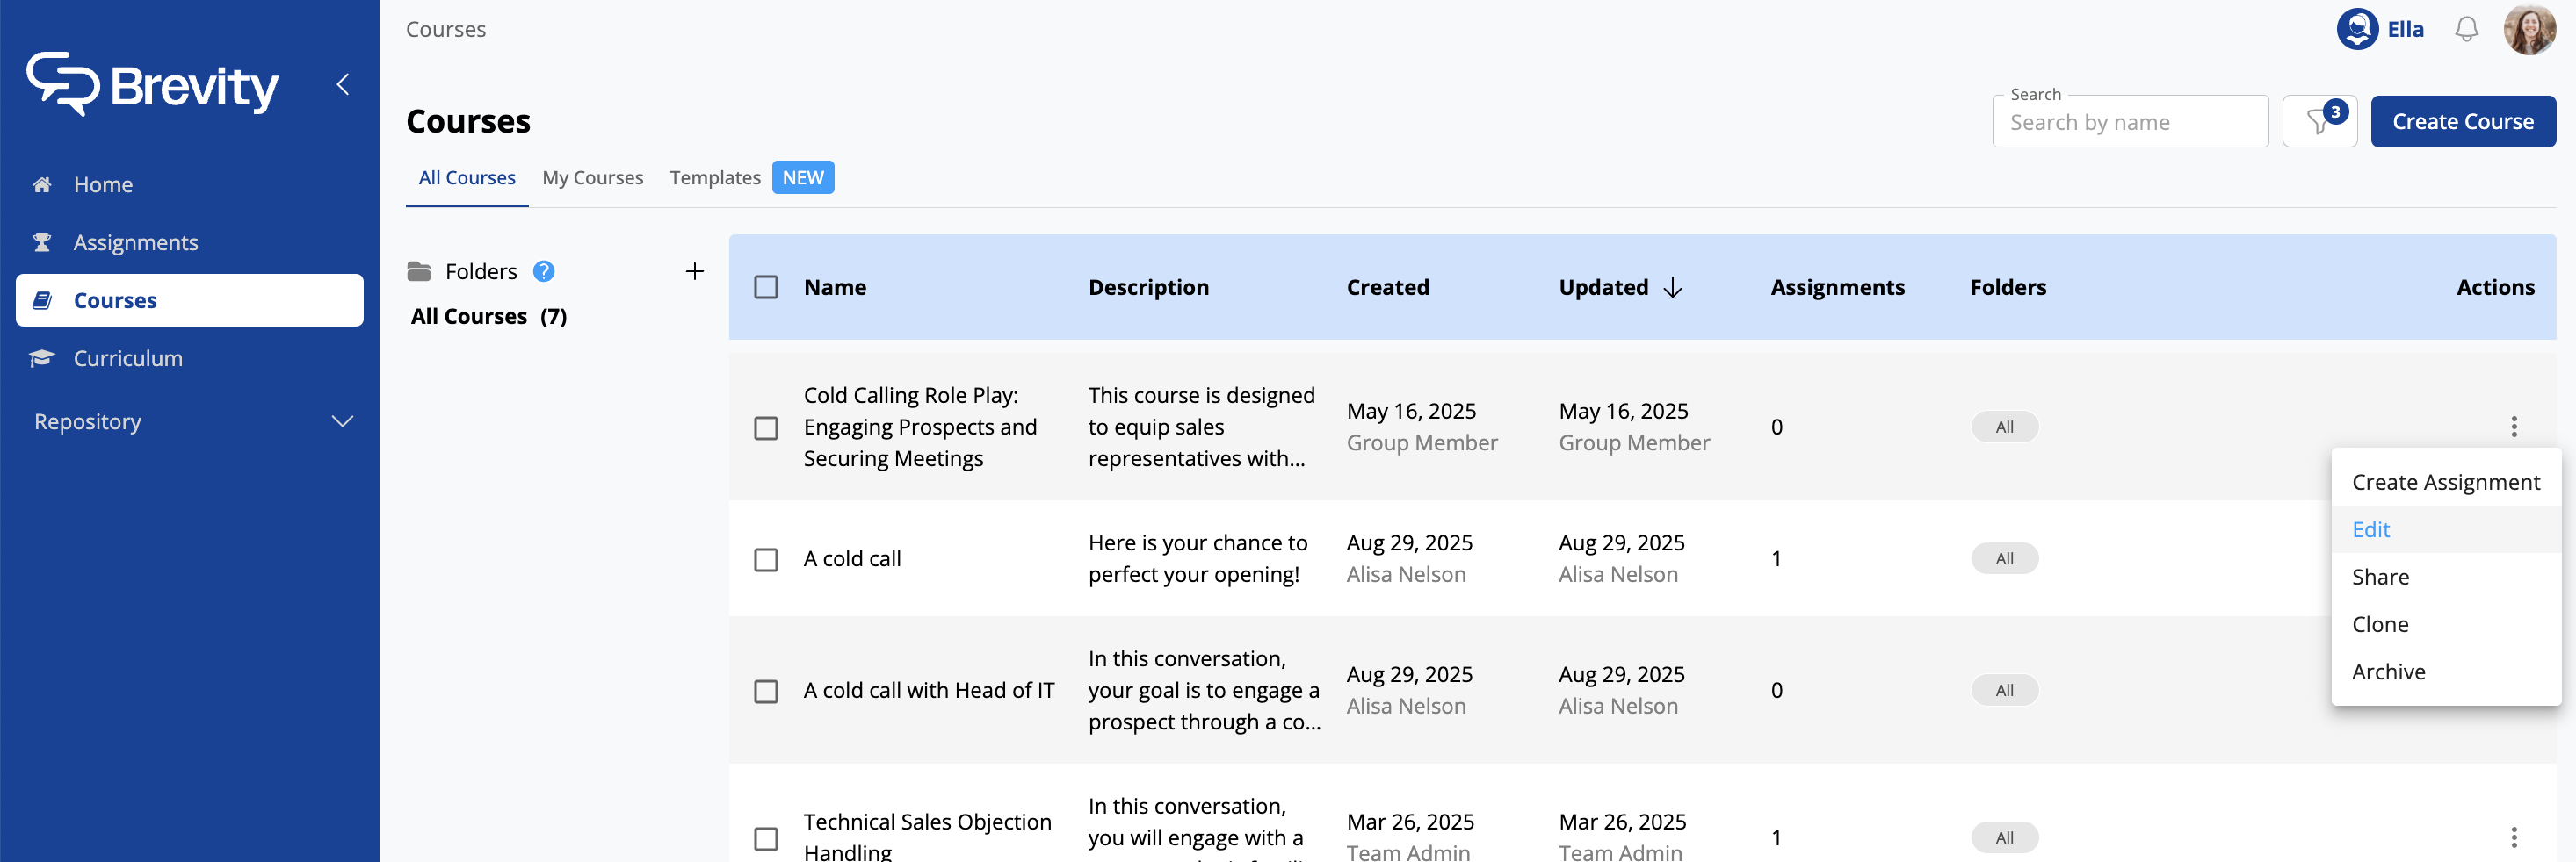Open the user profile photo
The width and height of the screenshot is (2576, 862).
coord(2529,29)
